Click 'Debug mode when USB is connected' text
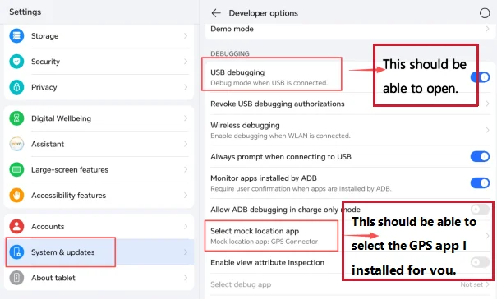This screenshot has height=300, width=497. click(269, 83)
